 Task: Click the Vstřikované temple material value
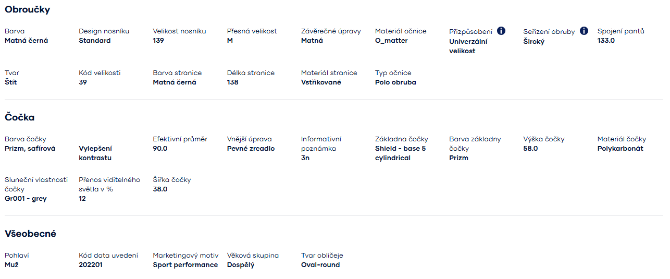coord(321,82)
